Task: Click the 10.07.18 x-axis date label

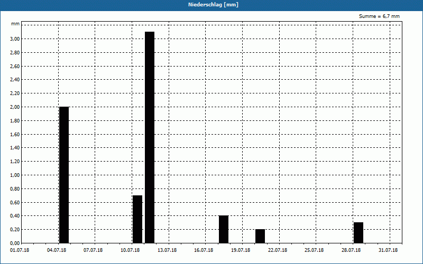Action: click(130, 250)
